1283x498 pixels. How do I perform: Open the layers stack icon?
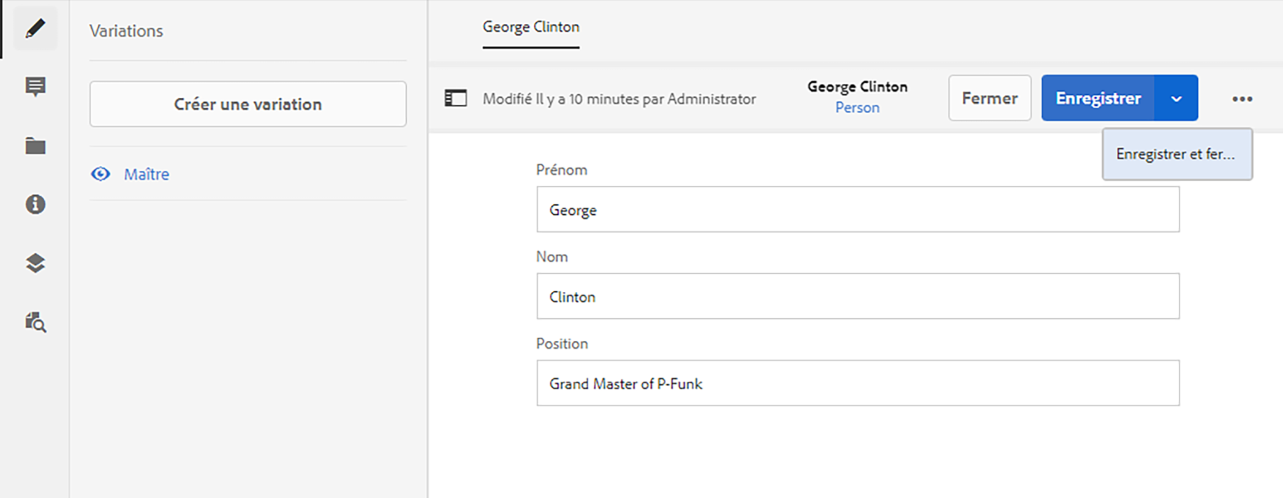click(35, 263)
